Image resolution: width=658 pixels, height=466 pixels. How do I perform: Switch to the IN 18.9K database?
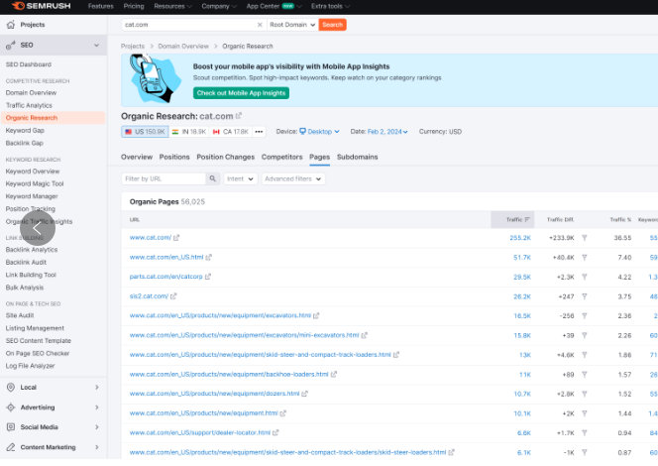click(190, 131)
